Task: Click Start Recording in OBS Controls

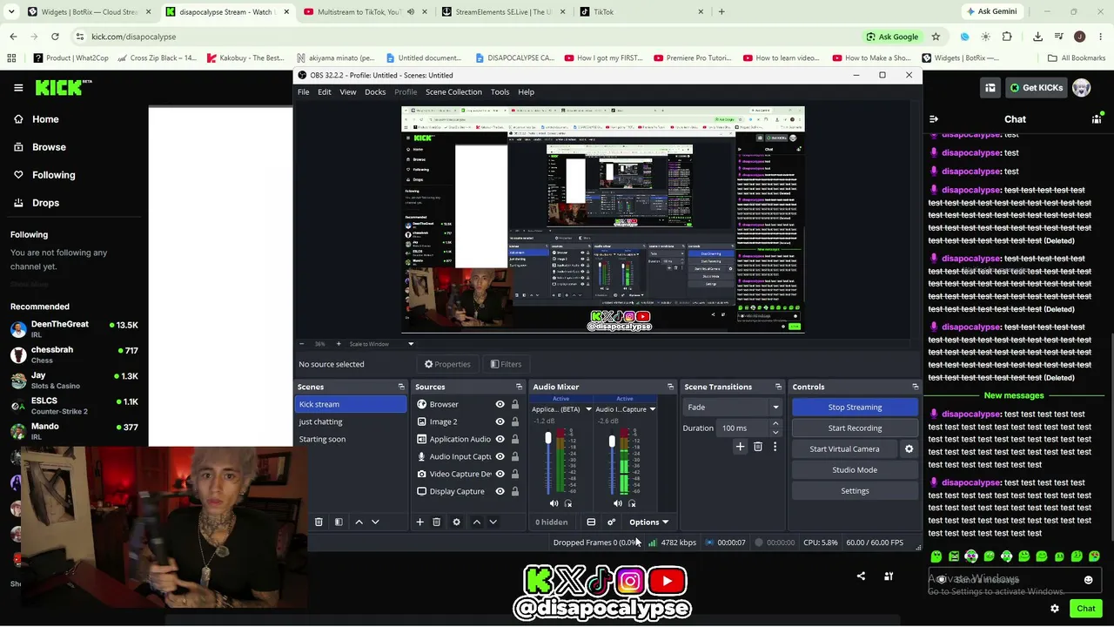Action: 855,428
